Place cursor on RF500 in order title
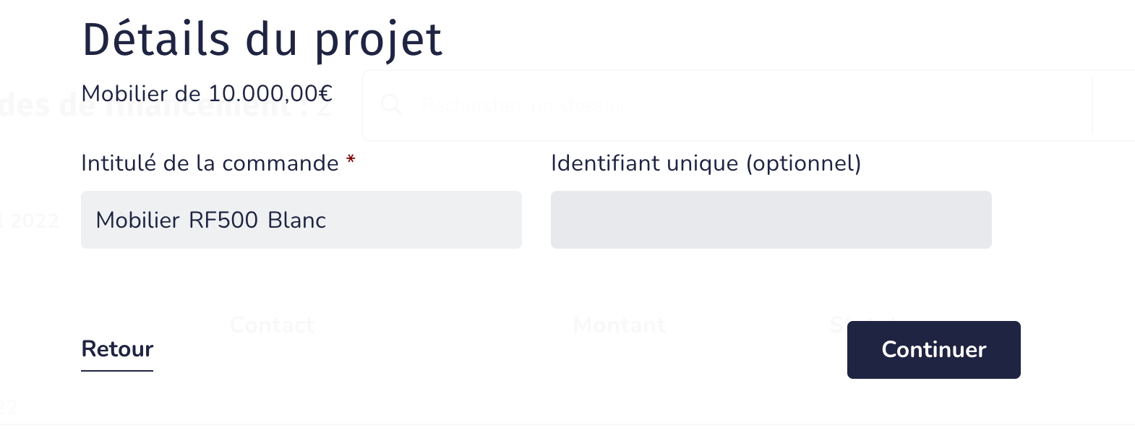Screen dimensions: 1135x441 pos(223,220)
